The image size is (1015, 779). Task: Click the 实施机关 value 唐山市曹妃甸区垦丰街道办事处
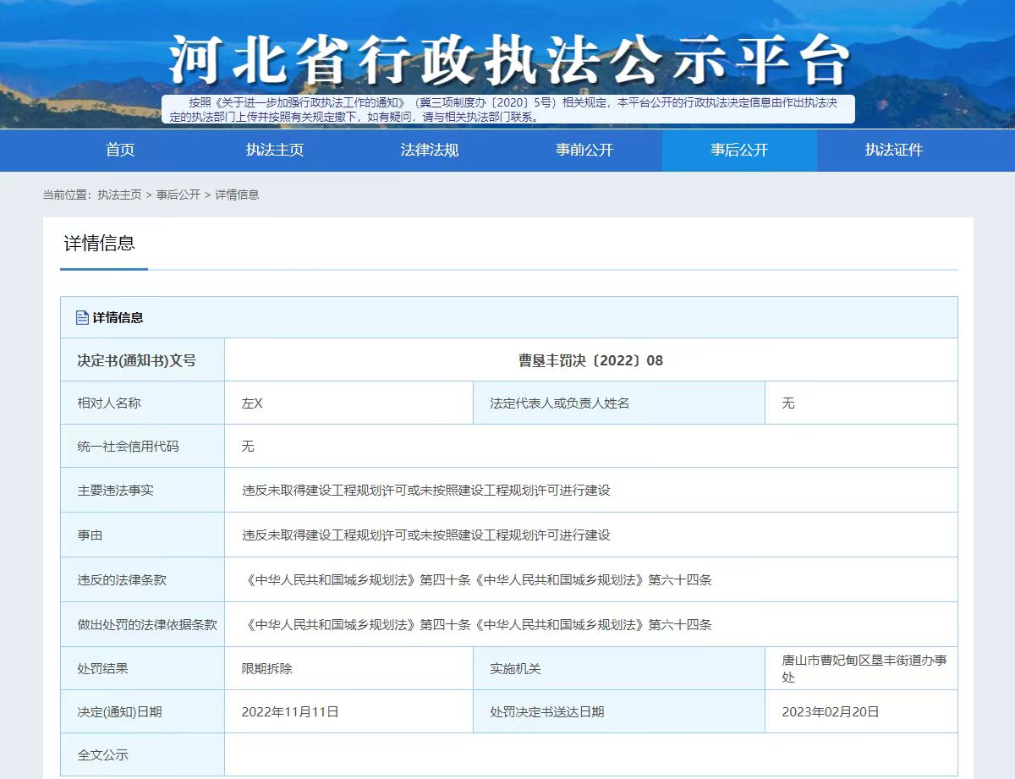pyautogui.click(x=864, y=668)
